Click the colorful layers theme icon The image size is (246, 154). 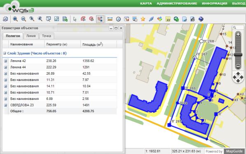tap(159, 19)
